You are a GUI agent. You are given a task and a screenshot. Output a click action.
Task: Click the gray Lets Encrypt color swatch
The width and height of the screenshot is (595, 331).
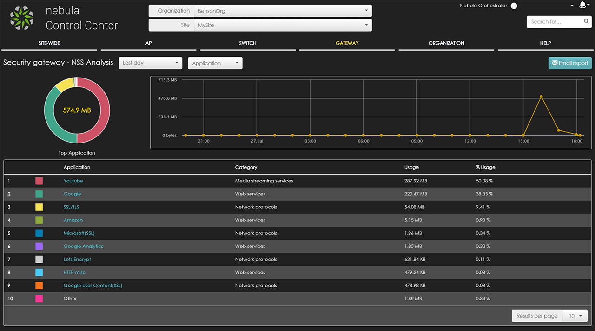coord(39,259)
